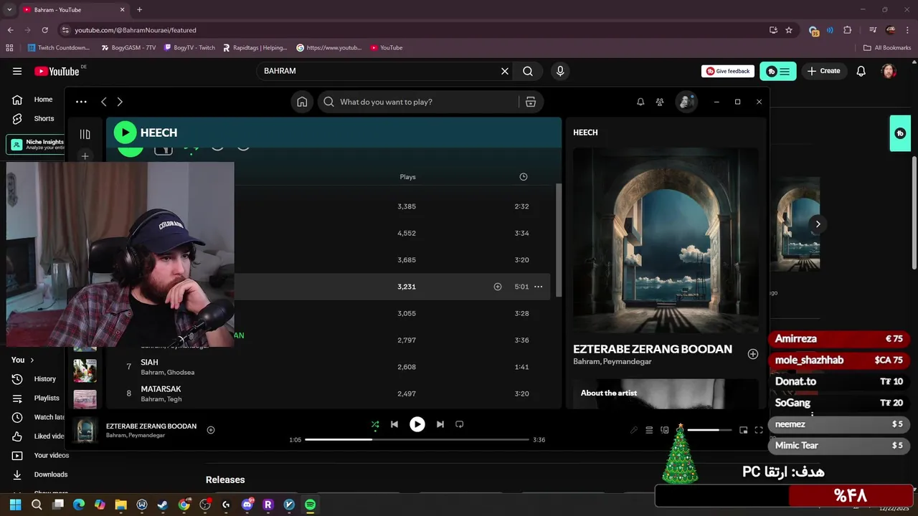This screenshot has width=918, height=516.
Task: Toggle repeat in Spotify player
Action: [460, 424]
